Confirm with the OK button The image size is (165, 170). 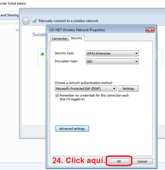(119, 161)
